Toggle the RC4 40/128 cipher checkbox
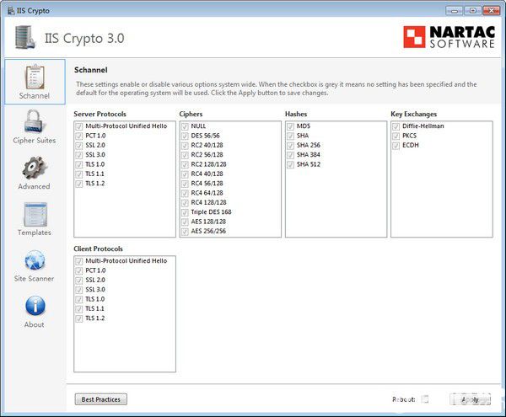The height and width of the screenshot is (417, 506). 185,174
